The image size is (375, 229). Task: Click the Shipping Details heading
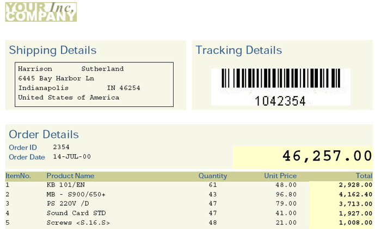53,50
